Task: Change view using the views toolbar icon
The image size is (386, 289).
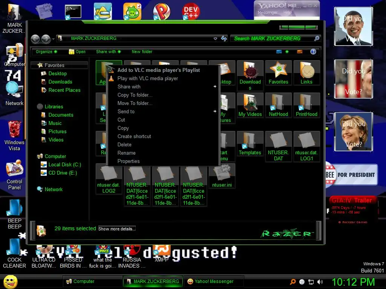Action: tap(279, 52)
